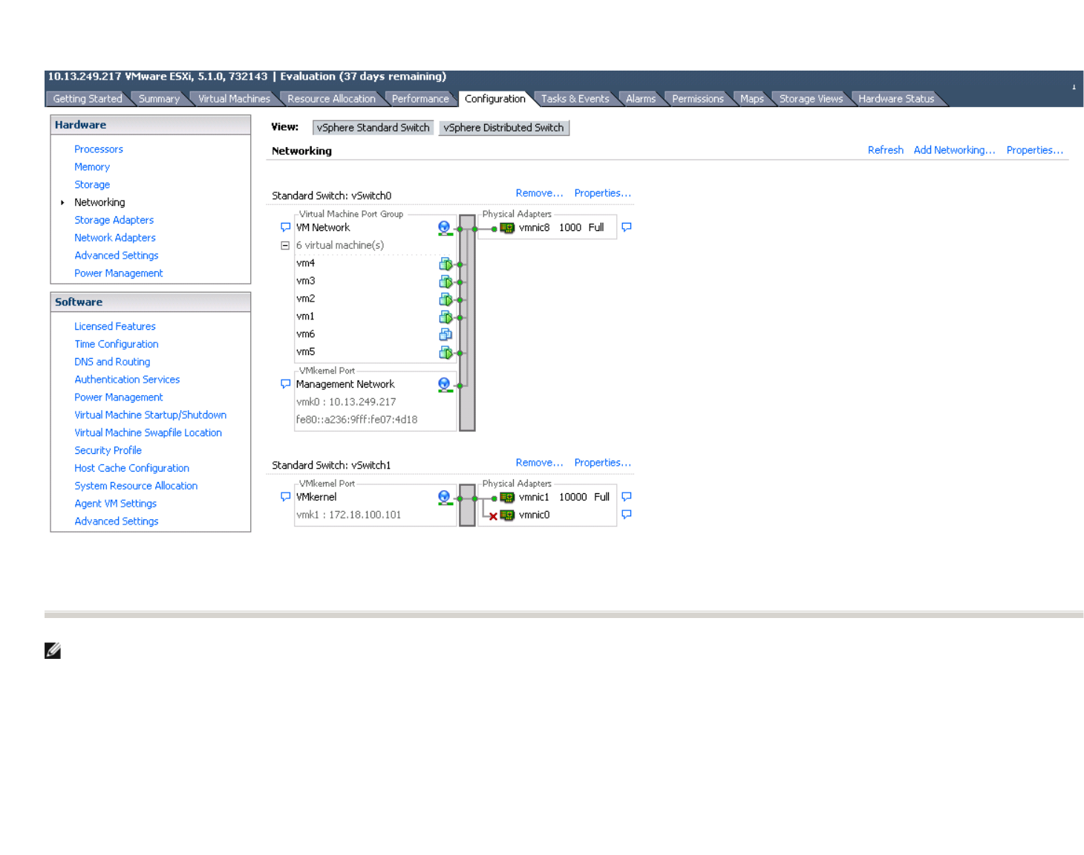Open Networking Properties... link at top right
This screenshot has width=1084, height=855.
click(1035, 150)
